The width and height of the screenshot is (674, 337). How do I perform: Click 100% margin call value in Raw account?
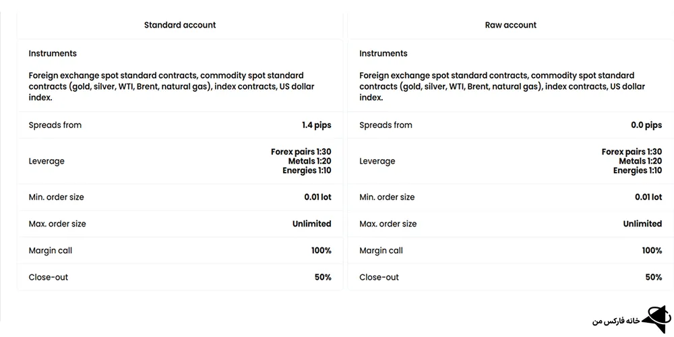point(652,251)
